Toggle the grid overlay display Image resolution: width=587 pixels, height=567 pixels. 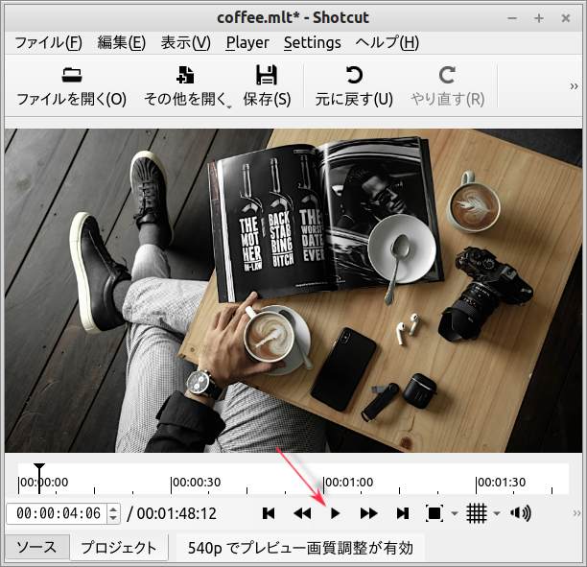pyautogui.click(x=477, y=513)
